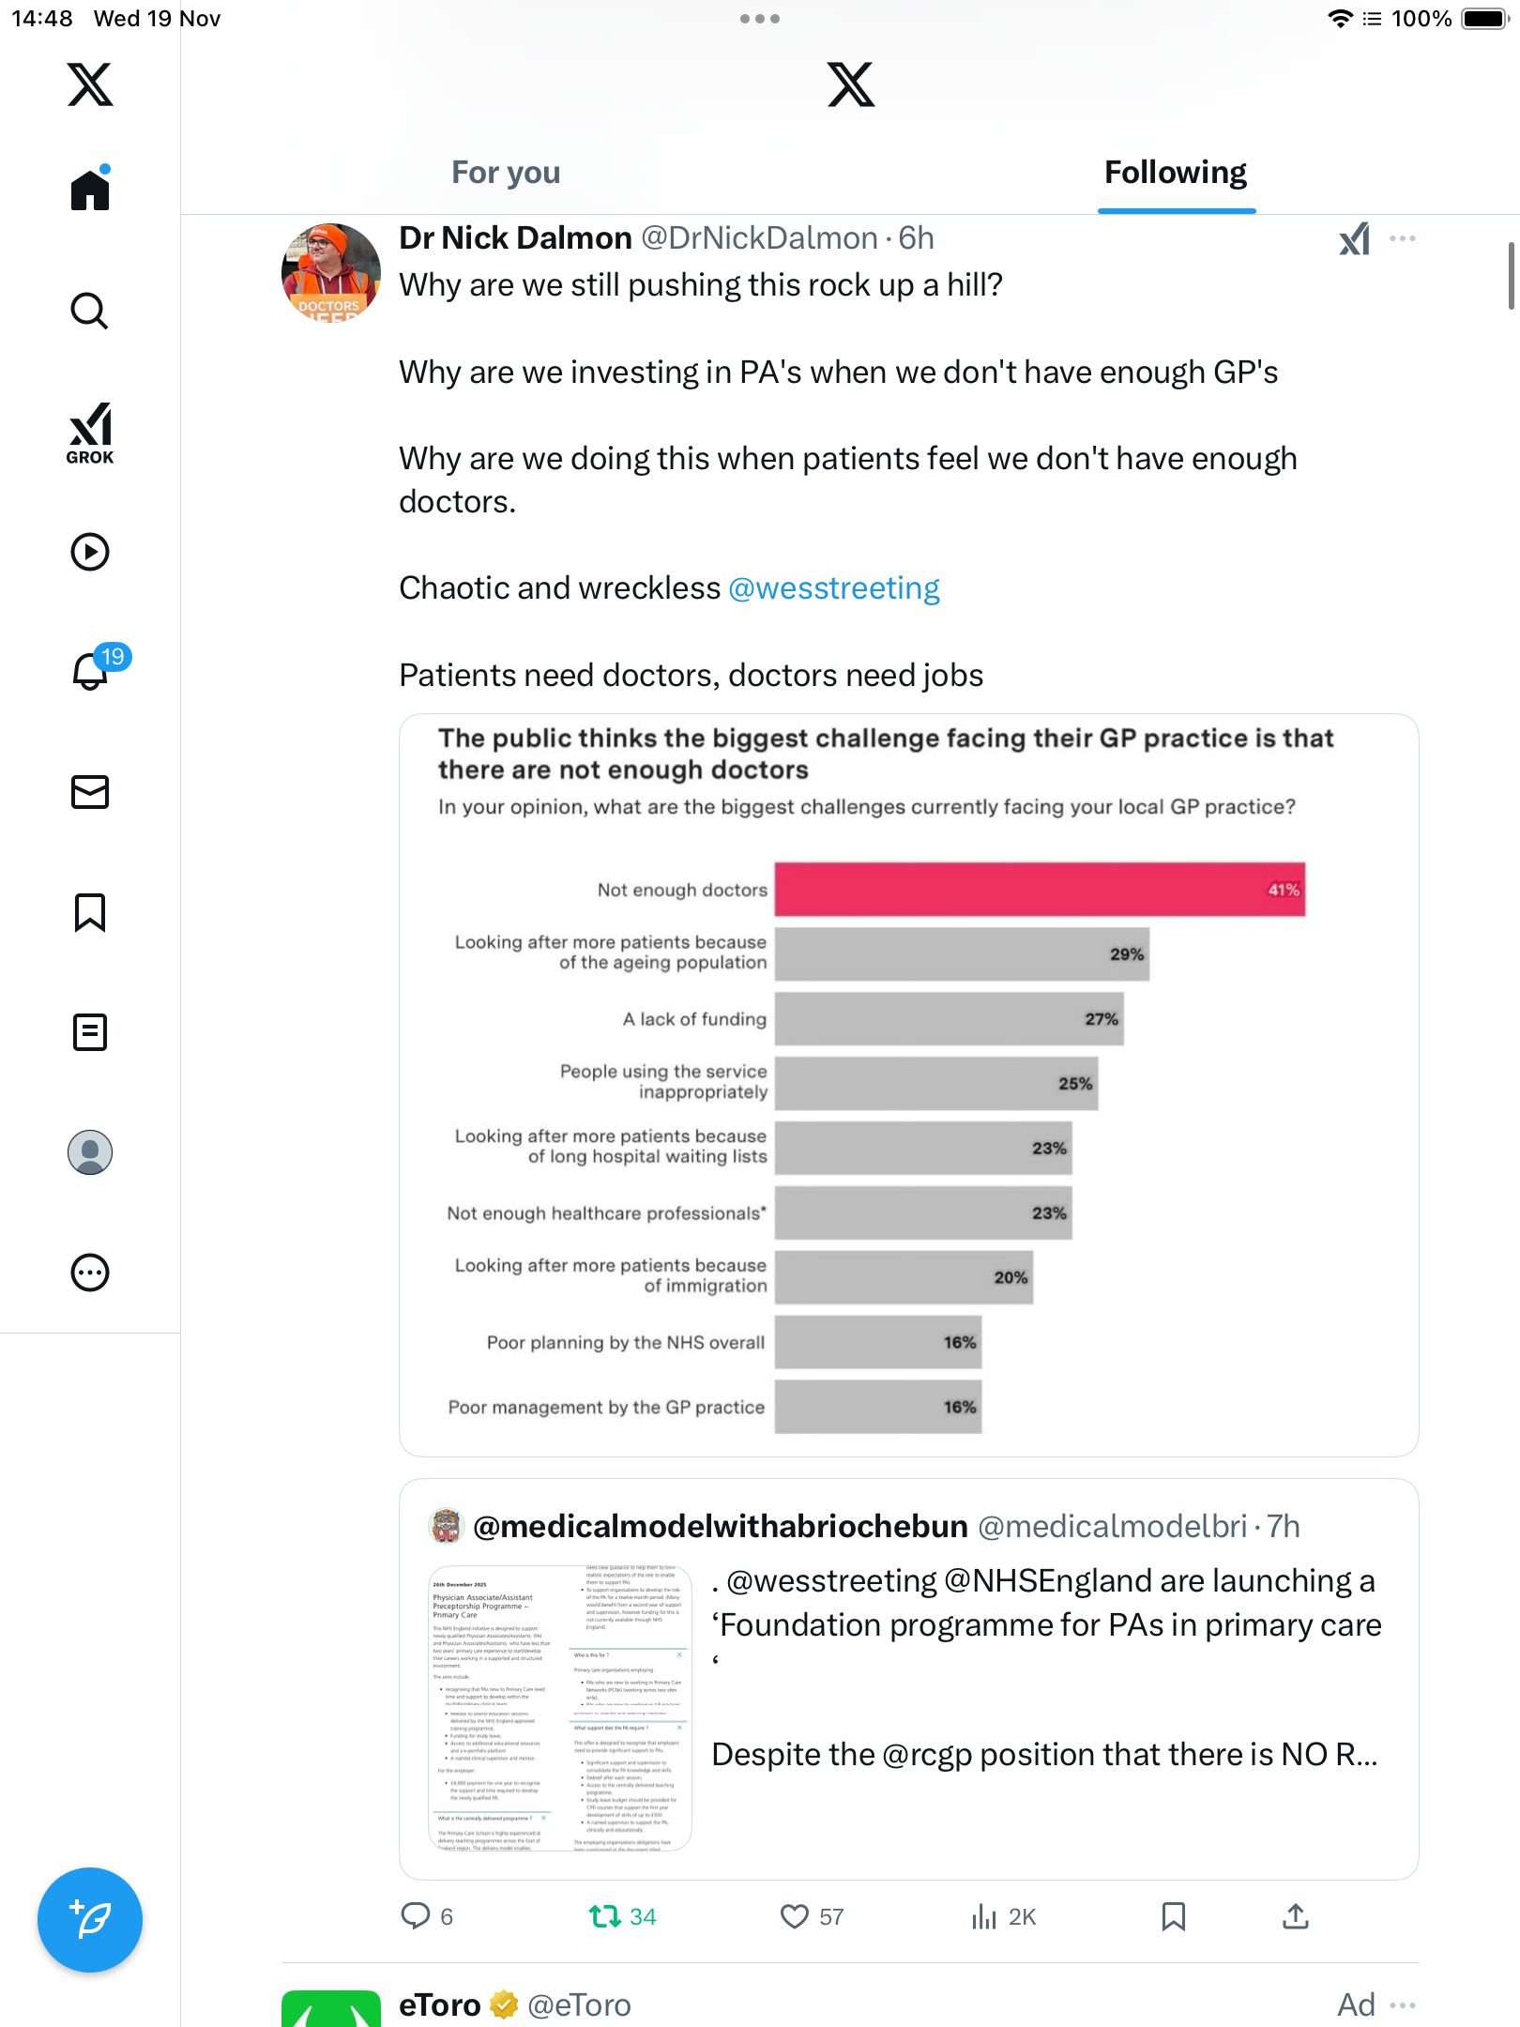Image resolution: width=1520 pixels, height=2027 pixels.
Task: Click the feed scrollbar handle
Action: pos(1511,276)
